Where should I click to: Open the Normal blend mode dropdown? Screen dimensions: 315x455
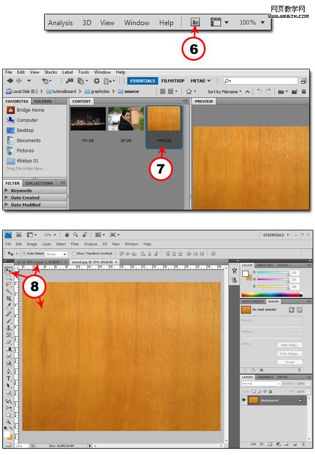coord(261,383)
